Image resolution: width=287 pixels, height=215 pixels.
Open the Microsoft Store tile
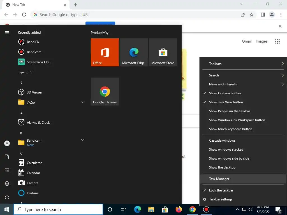click(163, 52)
